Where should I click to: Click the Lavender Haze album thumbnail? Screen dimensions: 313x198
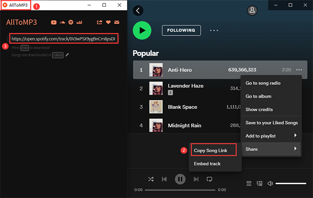(x=156, y=88)
